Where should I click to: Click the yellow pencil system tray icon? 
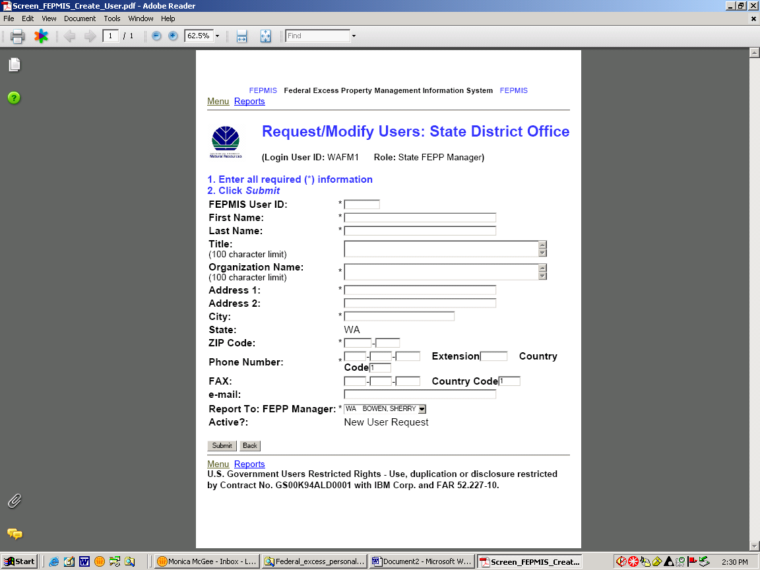tap(657, 562)
